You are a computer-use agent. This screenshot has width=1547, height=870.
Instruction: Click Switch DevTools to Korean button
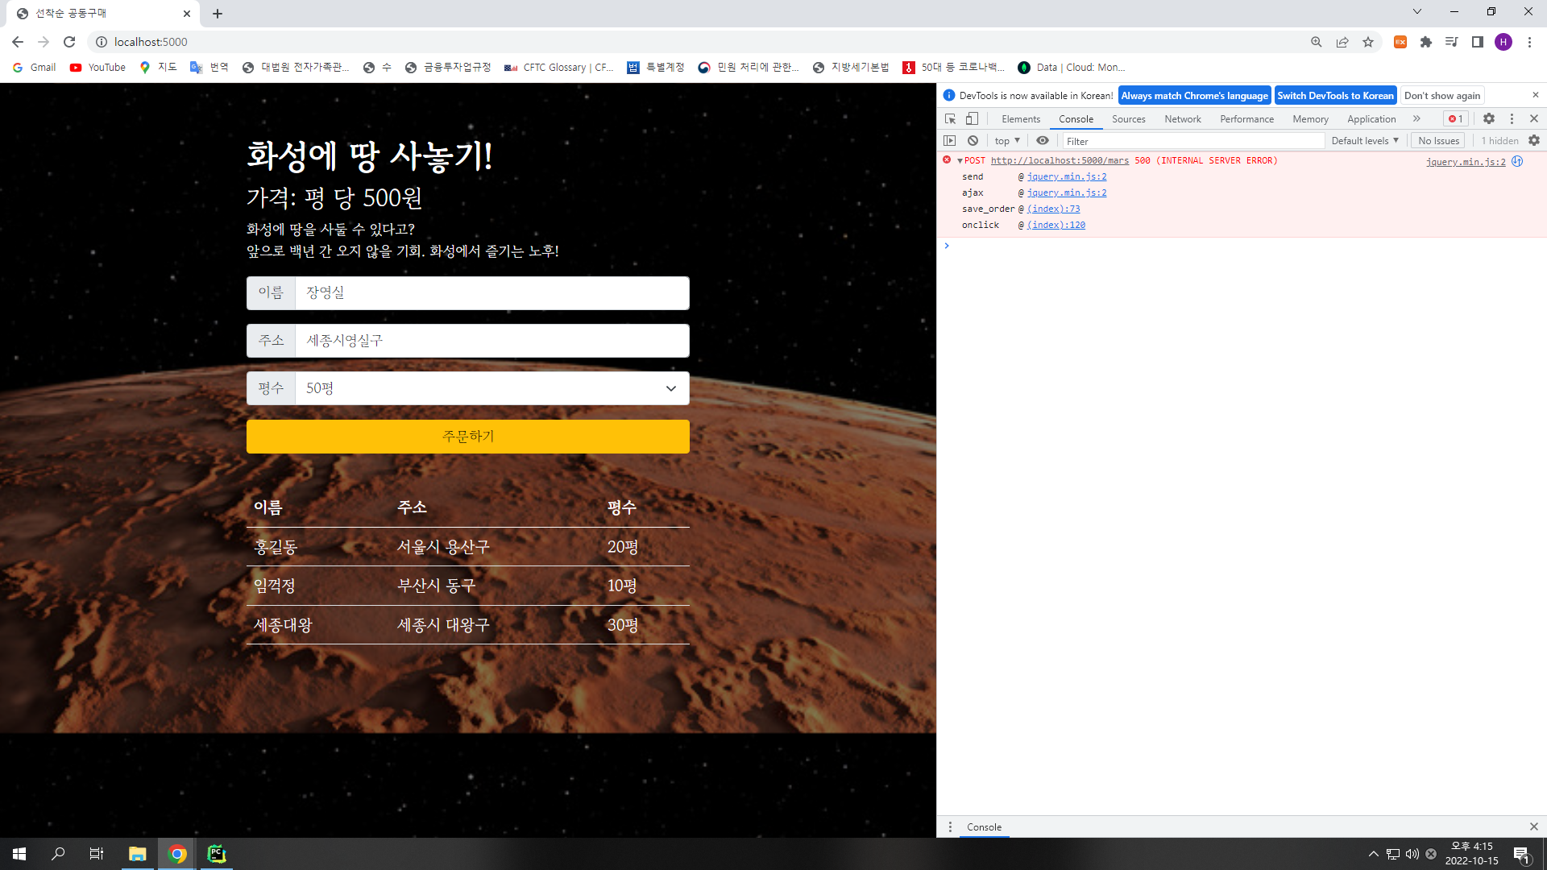[1335, 95]
